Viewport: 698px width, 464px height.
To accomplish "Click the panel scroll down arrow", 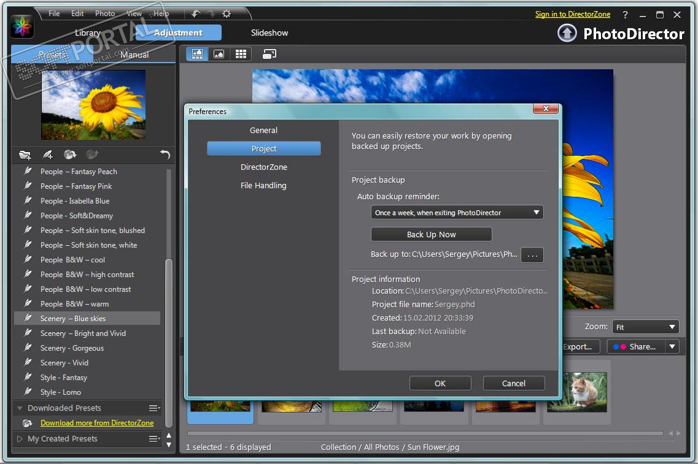I will click(169, 444).
